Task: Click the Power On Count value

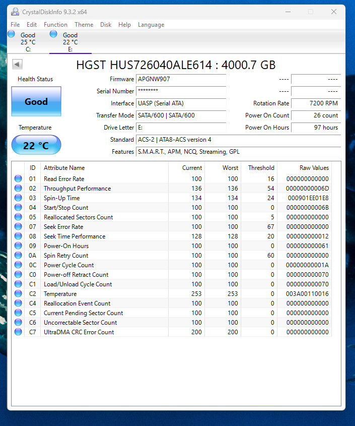Action: pos(316,115)
